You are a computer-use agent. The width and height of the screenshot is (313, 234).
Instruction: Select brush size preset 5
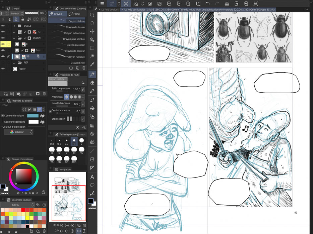click(59, 150)
